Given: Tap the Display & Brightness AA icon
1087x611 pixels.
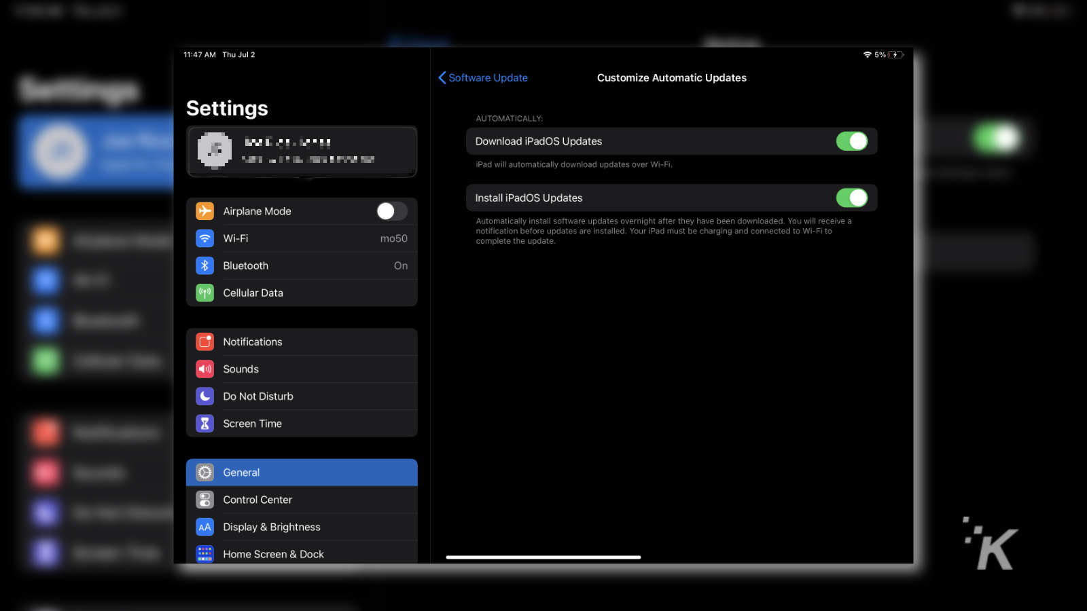Looking at the screenshot, I should (204, 527).
